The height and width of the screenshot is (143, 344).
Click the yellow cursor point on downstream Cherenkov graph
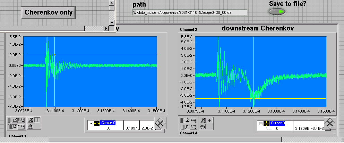(x=253, y=99)
